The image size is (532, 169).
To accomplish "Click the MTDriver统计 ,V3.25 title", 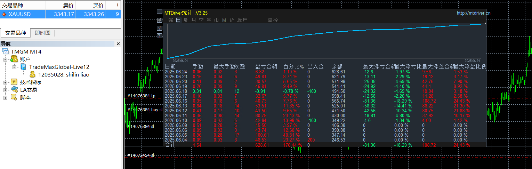I will coord(186,13).
